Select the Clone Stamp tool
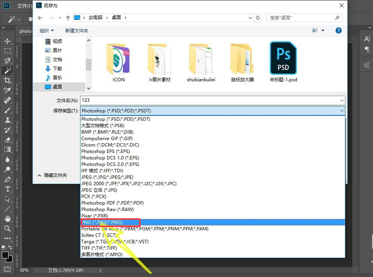Screen dimensions: 373x277 (7, 120)
